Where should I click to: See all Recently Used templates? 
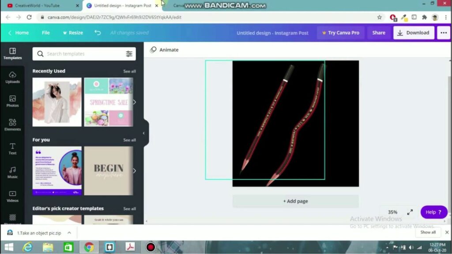click(129, 71)
